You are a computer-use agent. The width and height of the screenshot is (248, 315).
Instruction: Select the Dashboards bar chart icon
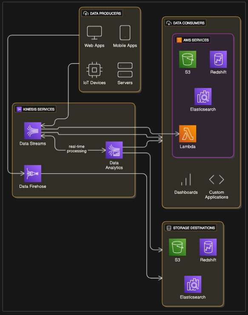(x=186, y=179)
